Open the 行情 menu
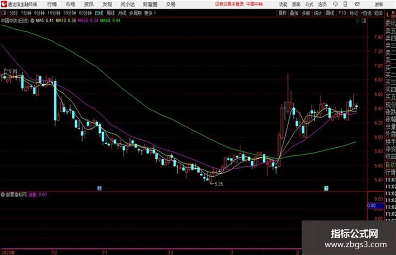This screenshot has width=396, height=255. [52, 4]
